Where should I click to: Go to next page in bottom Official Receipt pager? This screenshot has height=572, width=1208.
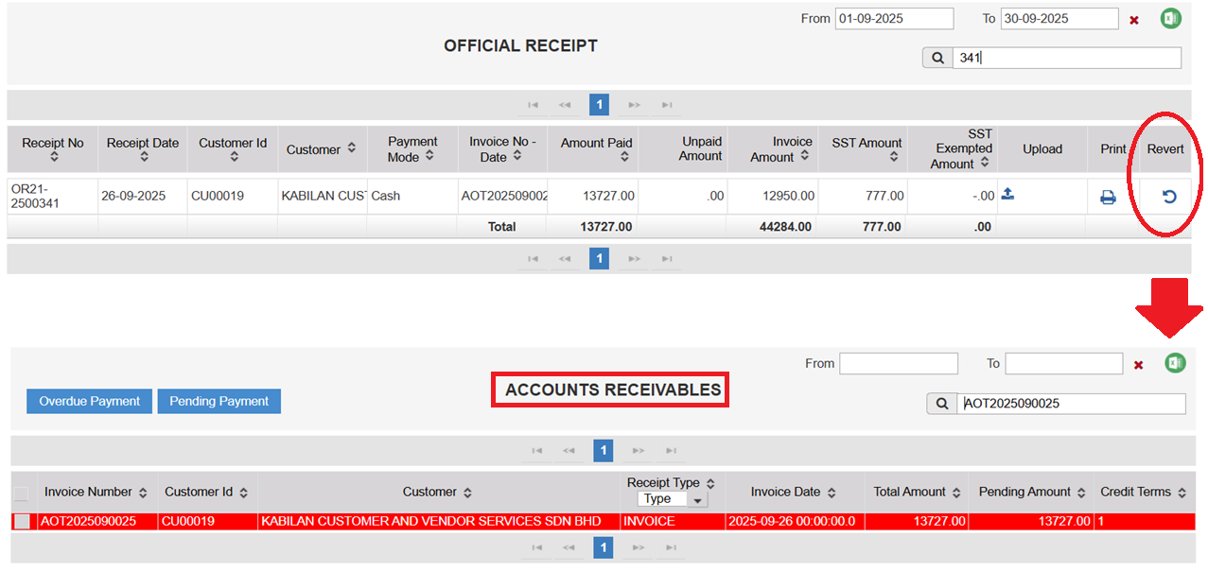click(635, 259)
